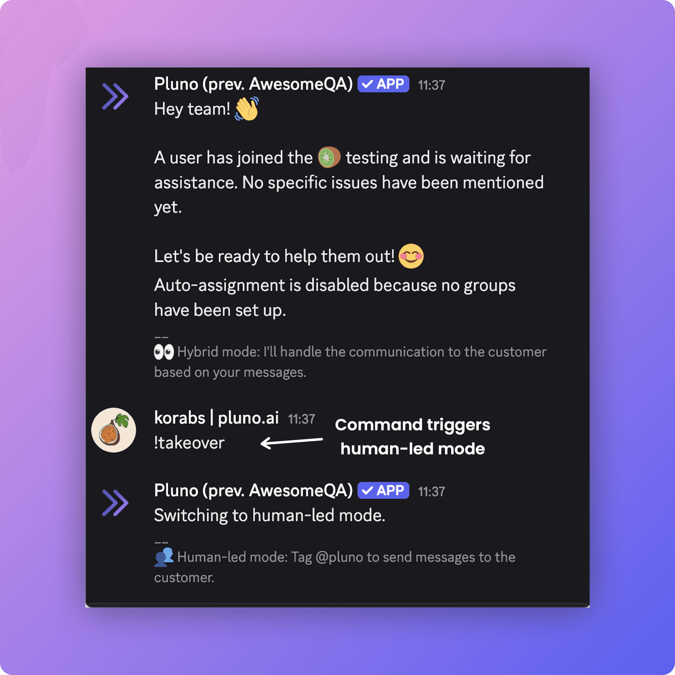Image resolution: width=675 pixels, height=675 pixels.
Task: Open the top Pluno (prev. AwesomeQA) username
Action: pyautogui.click(x=253, y=84)
